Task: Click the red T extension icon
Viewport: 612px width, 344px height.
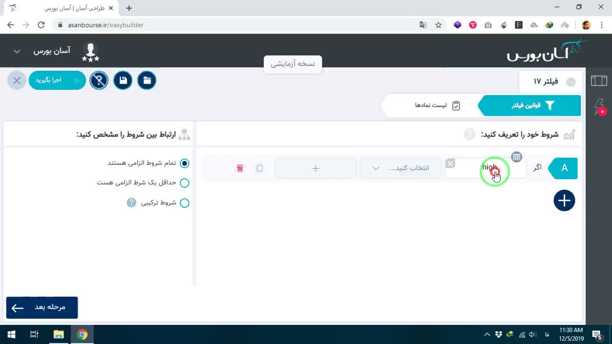Action: click(x=473, y=25)
